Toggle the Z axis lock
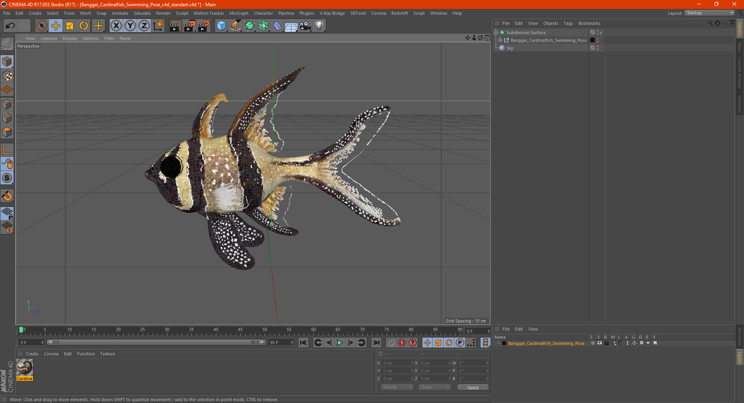Screen dimensions: 744x403 pyautogui.click(x=144, y=26)
